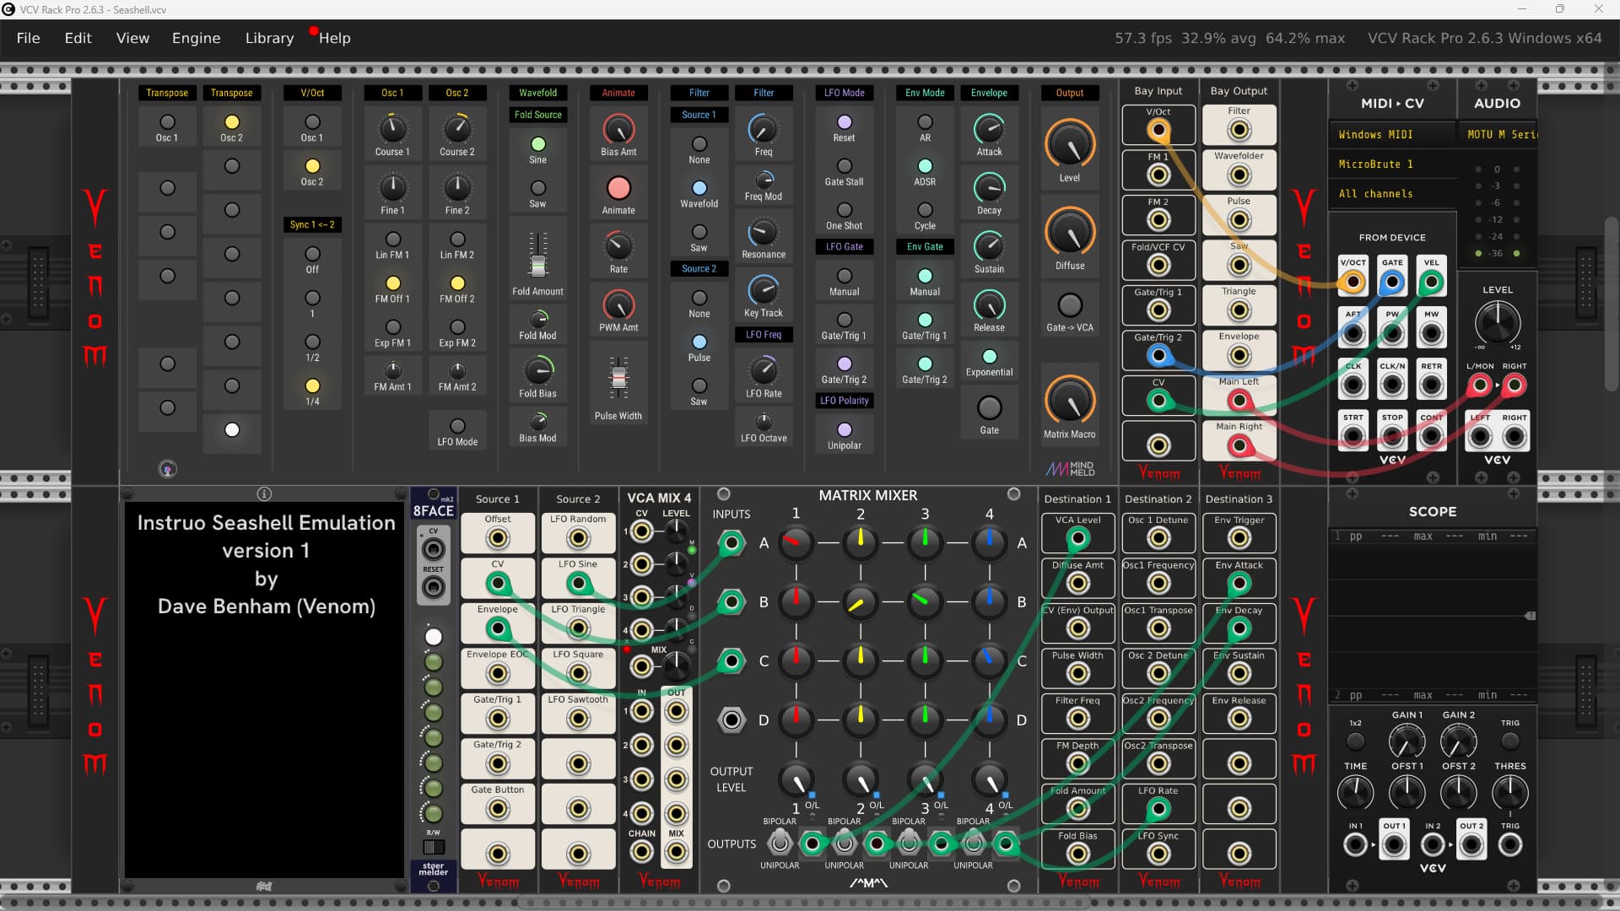Click the Key Track knob
This screenshot has height=911, width=1620.
(x=764, y=290)
